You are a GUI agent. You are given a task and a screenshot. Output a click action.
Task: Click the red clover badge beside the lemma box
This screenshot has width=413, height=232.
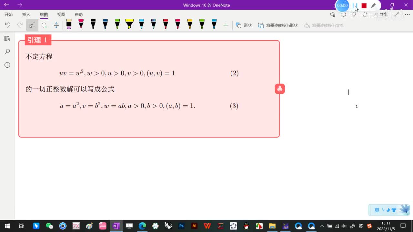(x=280, y=89)
